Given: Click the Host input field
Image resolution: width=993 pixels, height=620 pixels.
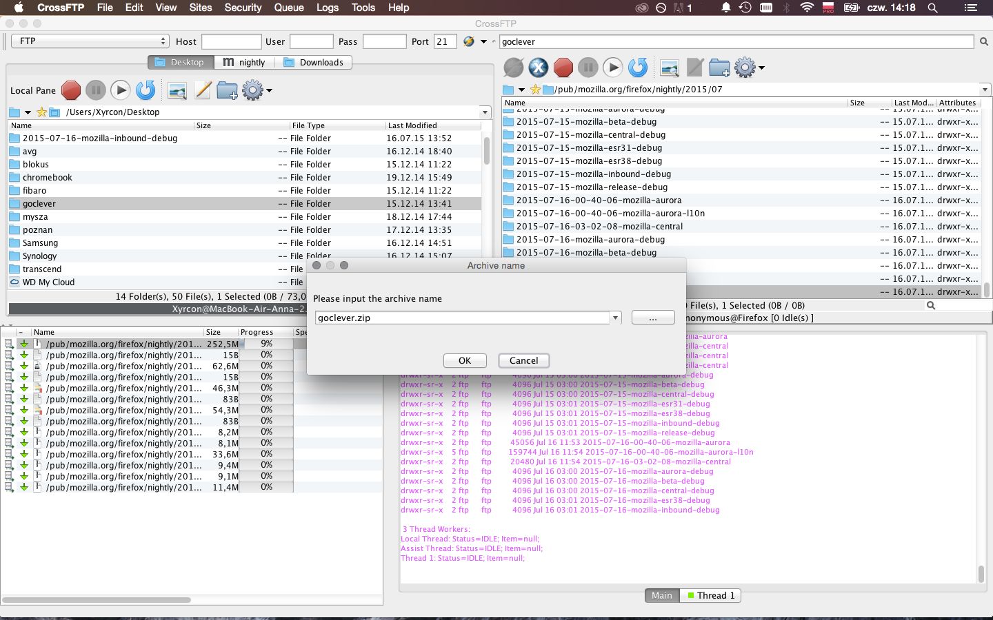Looking at the screenshot, I should click(232, 41).
